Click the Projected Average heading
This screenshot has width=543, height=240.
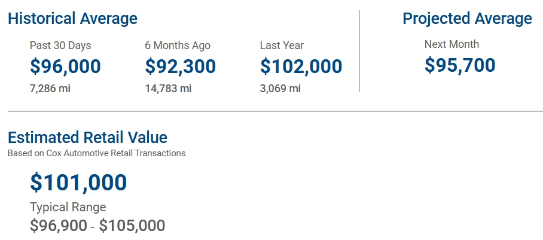click(467, 19)
